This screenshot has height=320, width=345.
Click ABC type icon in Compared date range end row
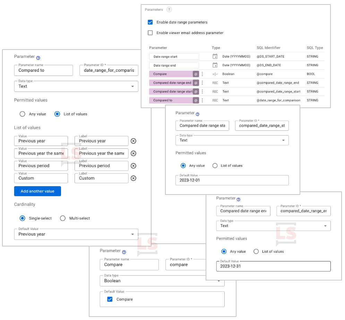pyautogui.click(x=215, y=83)
